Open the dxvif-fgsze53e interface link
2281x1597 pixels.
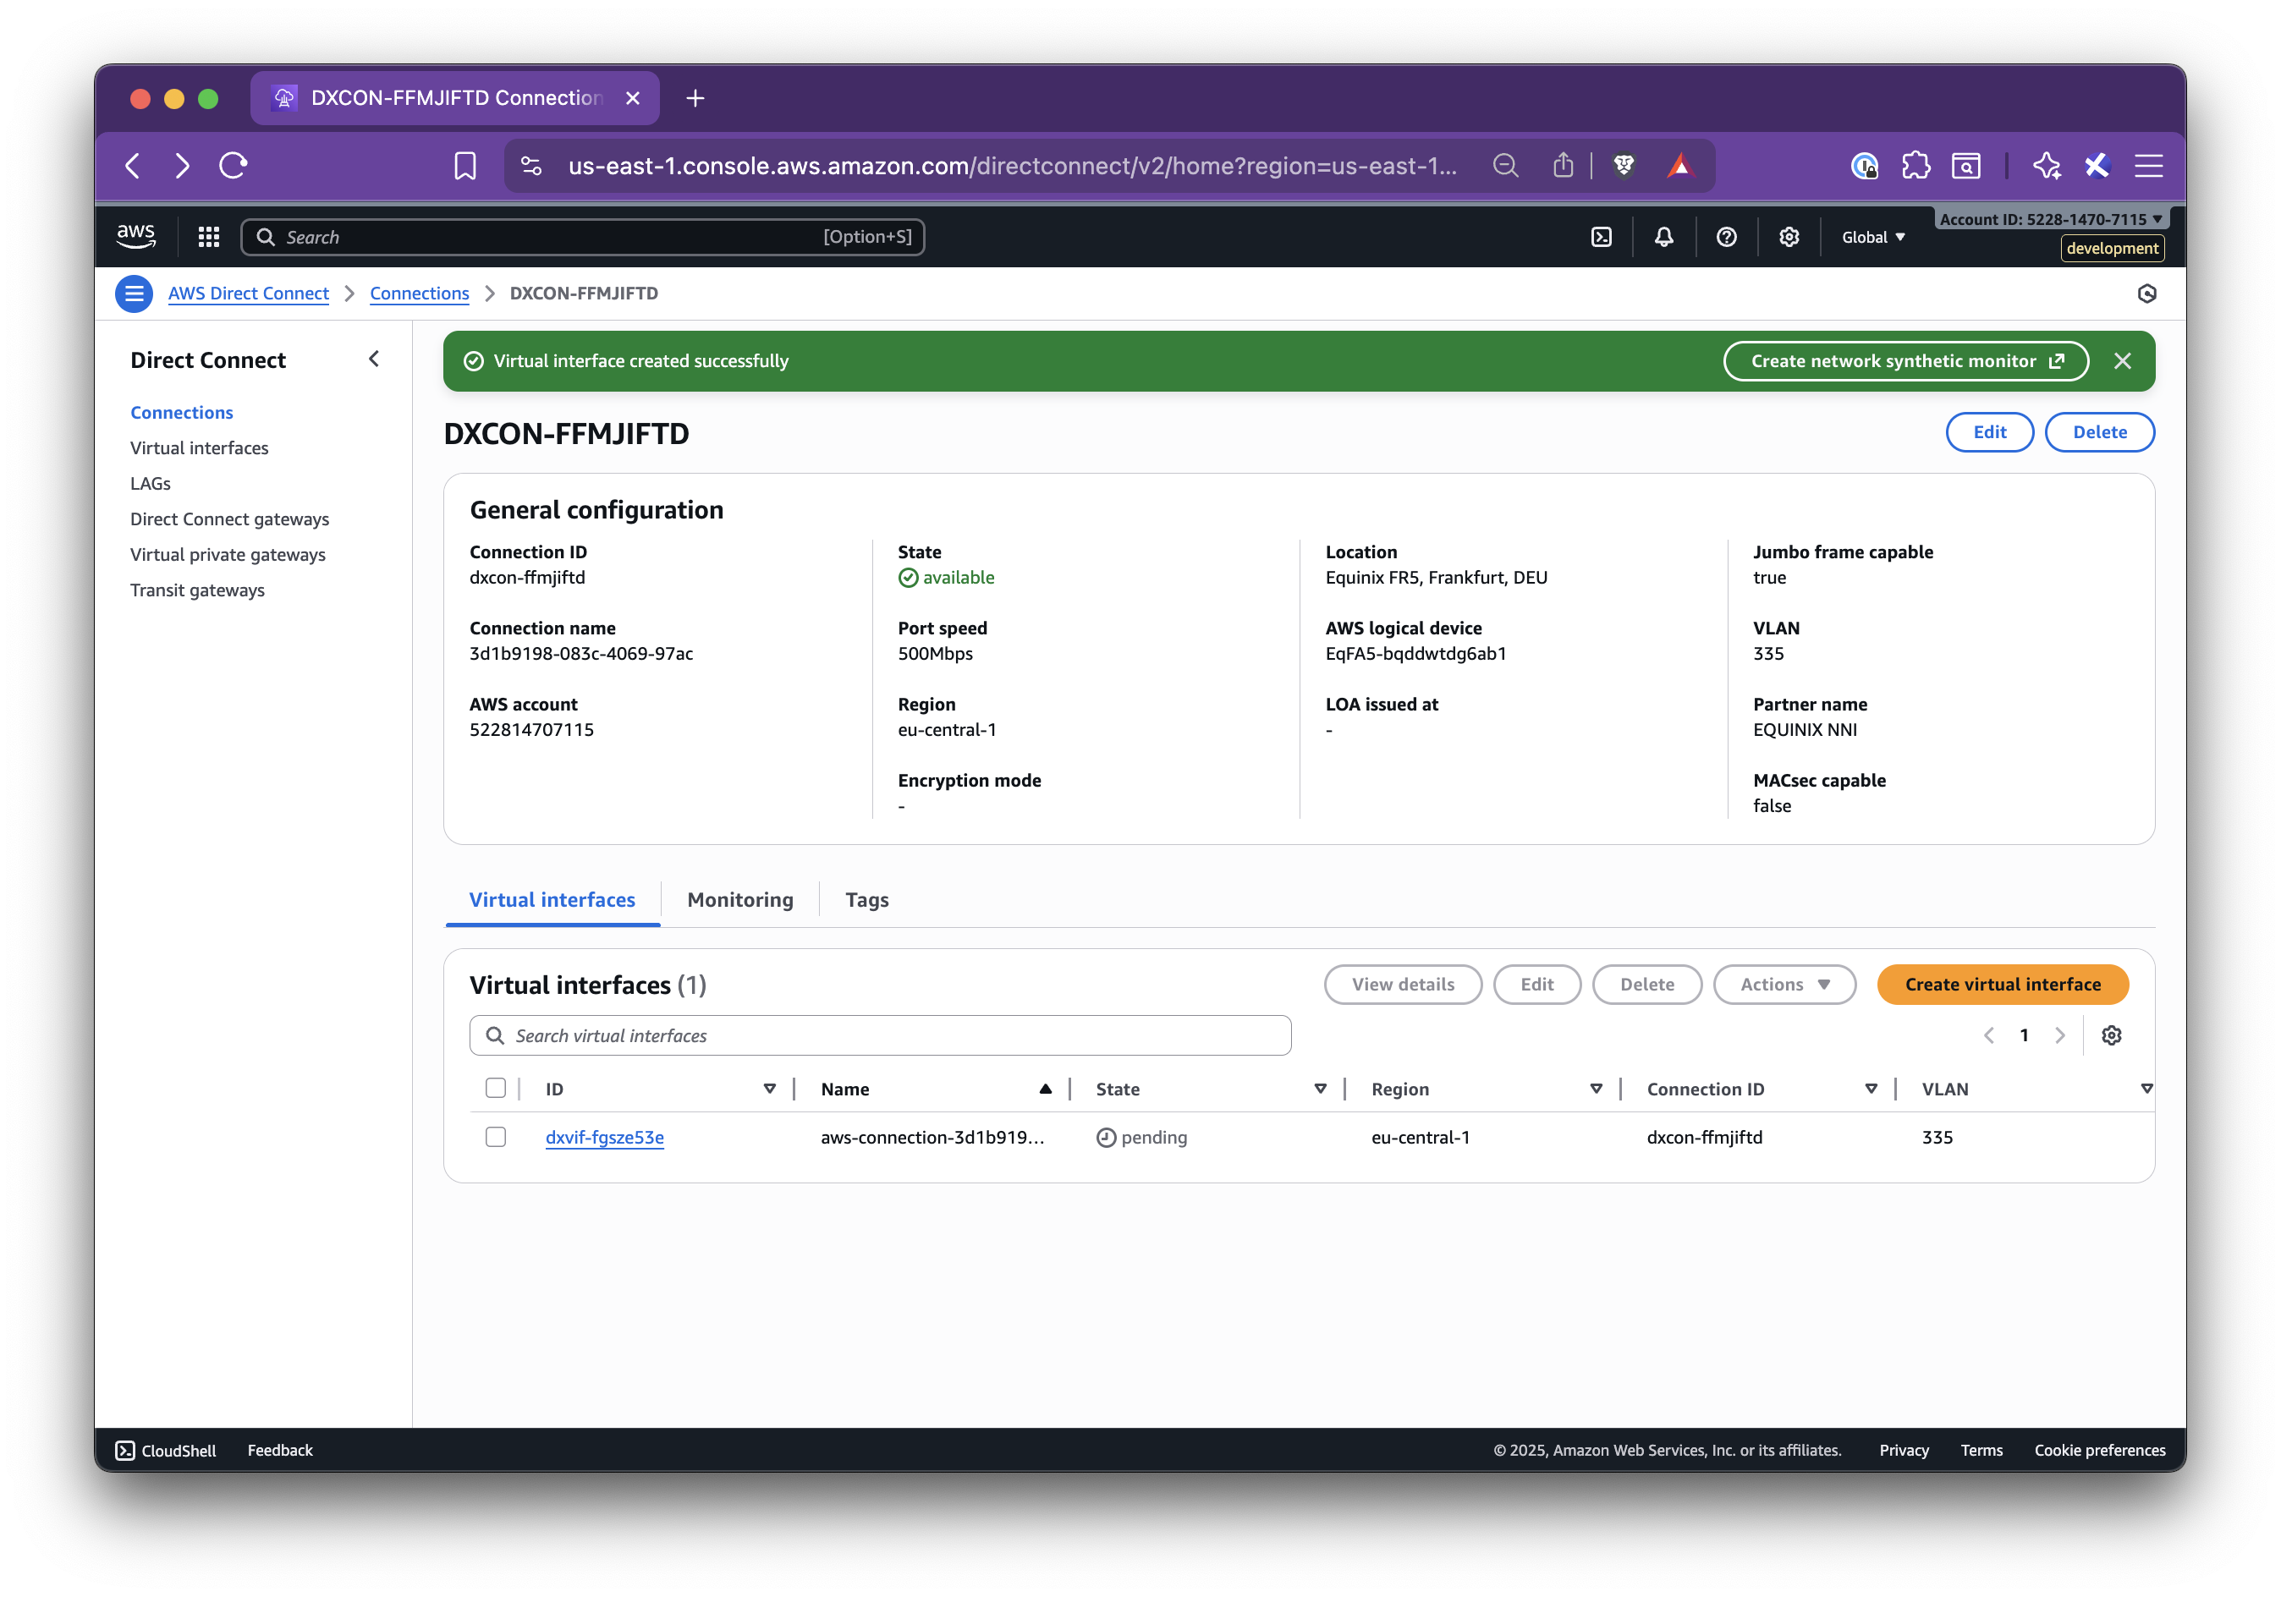(604, 1136)
